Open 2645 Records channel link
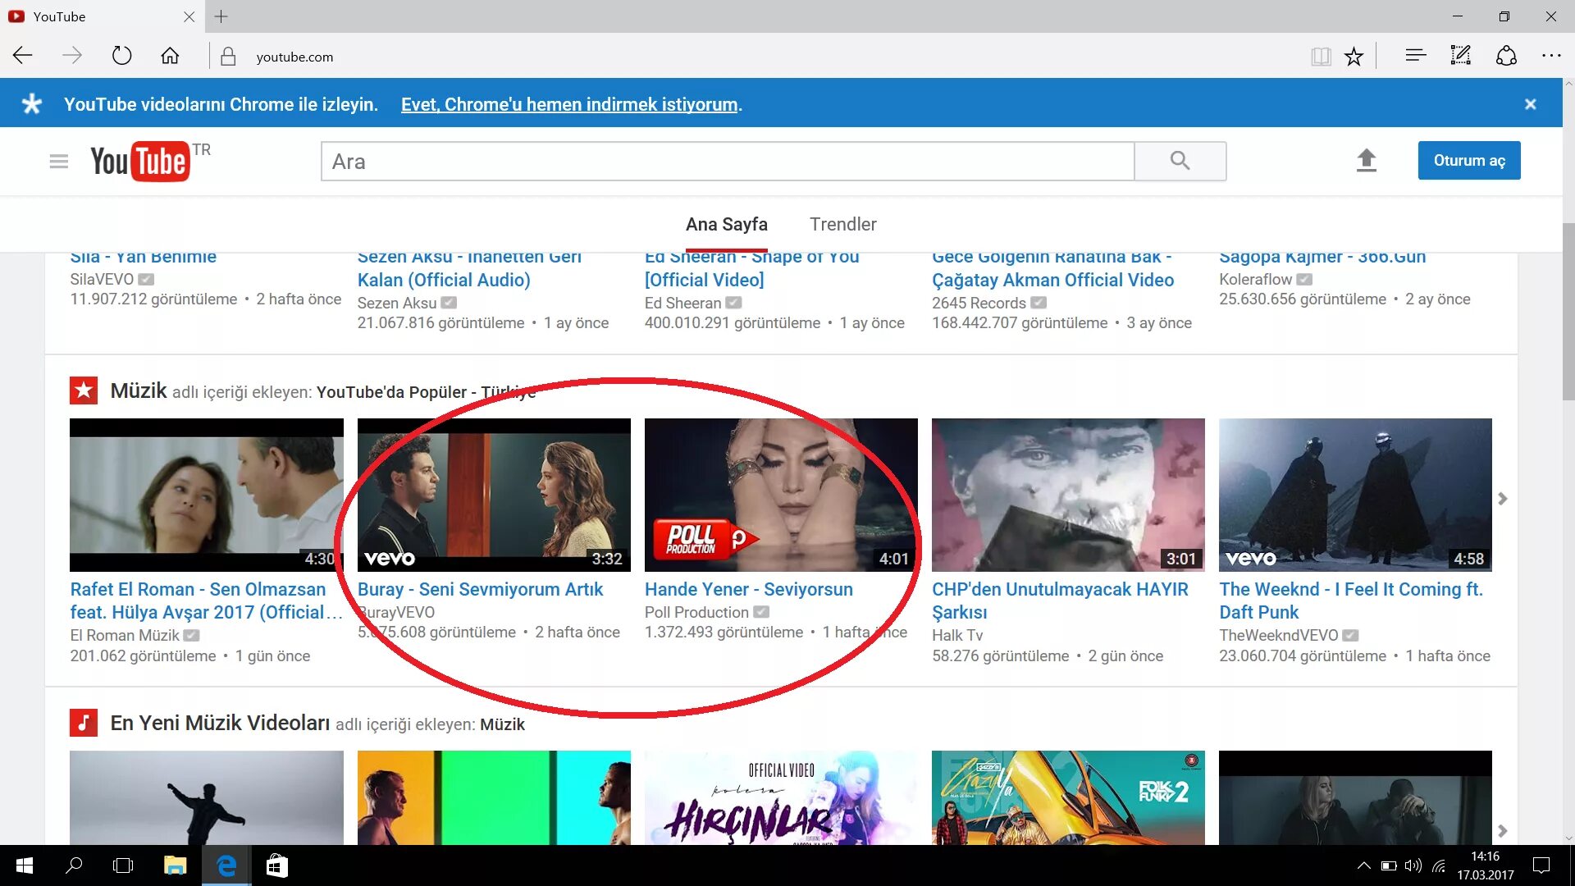1575x886 pixels. tap(979, 303)
